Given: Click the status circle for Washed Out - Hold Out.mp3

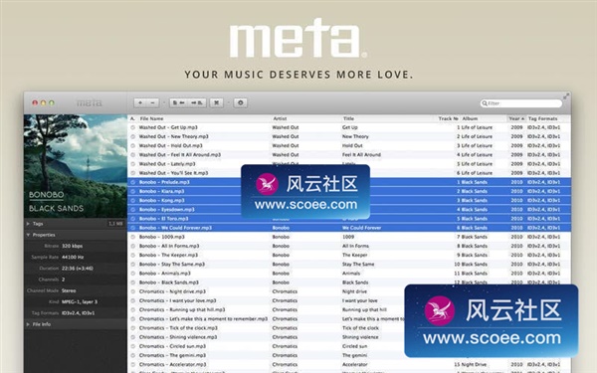Looking at the screenshot, I should 133,146.
